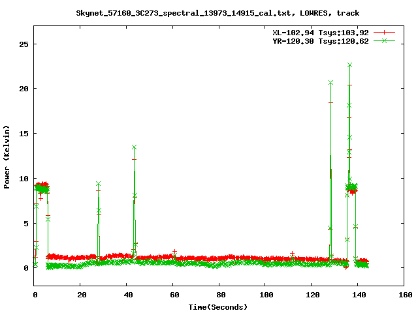Click x-axis tick label 140
This screenshot has width=418, height=313.
pyautogui.click(x=359, y=295)
